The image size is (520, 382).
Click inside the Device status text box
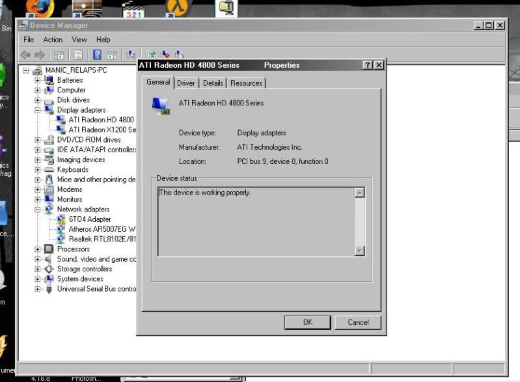pyautogui.click(x=256, y=222)
